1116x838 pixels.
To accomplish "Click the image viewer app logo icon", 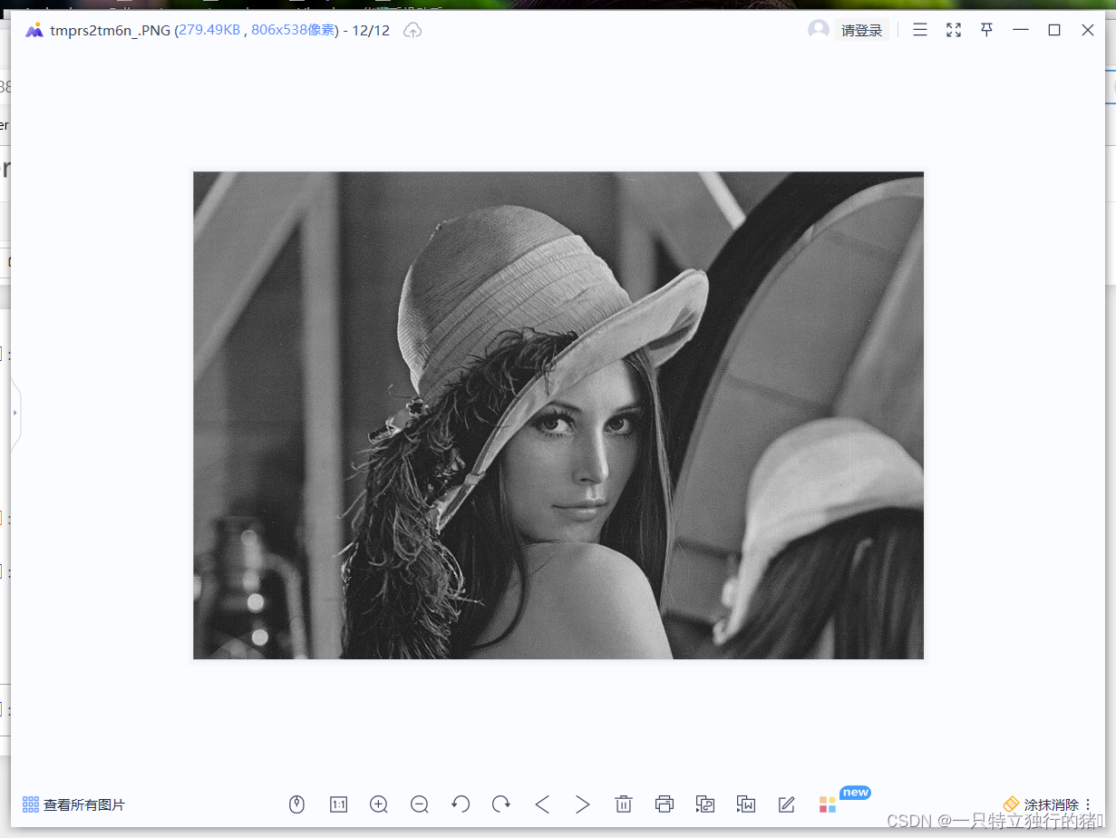I will [34, 31].
